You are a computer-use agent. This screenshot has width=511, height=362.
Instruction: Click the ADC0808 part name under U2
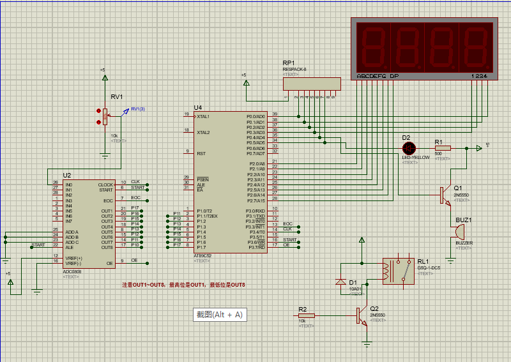[72, 272]
